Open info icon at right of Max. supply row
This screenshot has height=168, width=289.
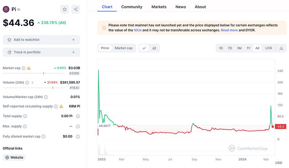(x=78, y=126)
